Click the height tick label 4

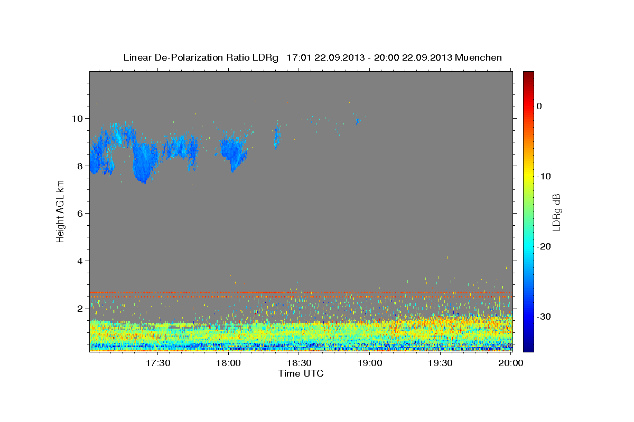(x=81, y=261)
